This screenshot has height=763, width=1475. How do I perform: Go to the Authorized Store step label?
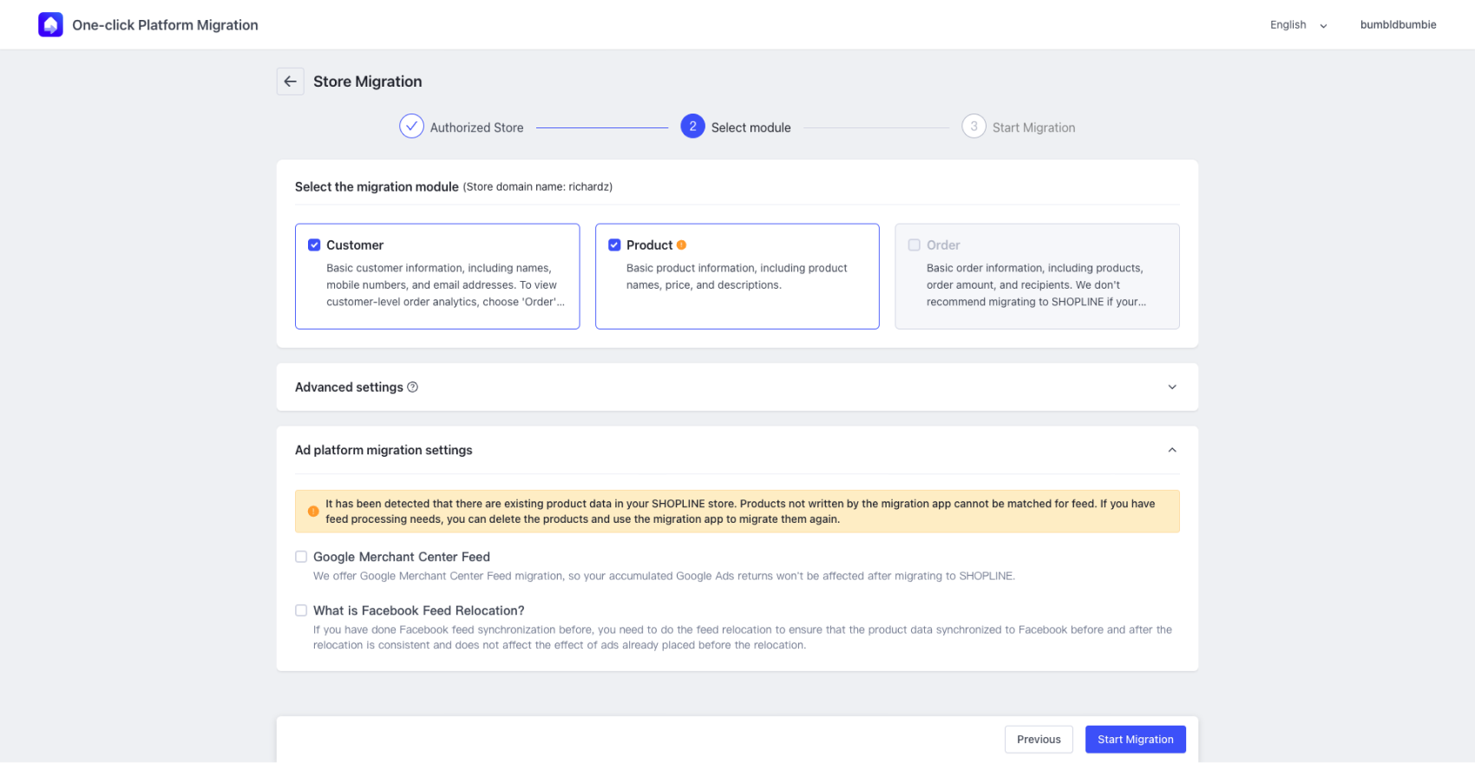pos(476,127)
